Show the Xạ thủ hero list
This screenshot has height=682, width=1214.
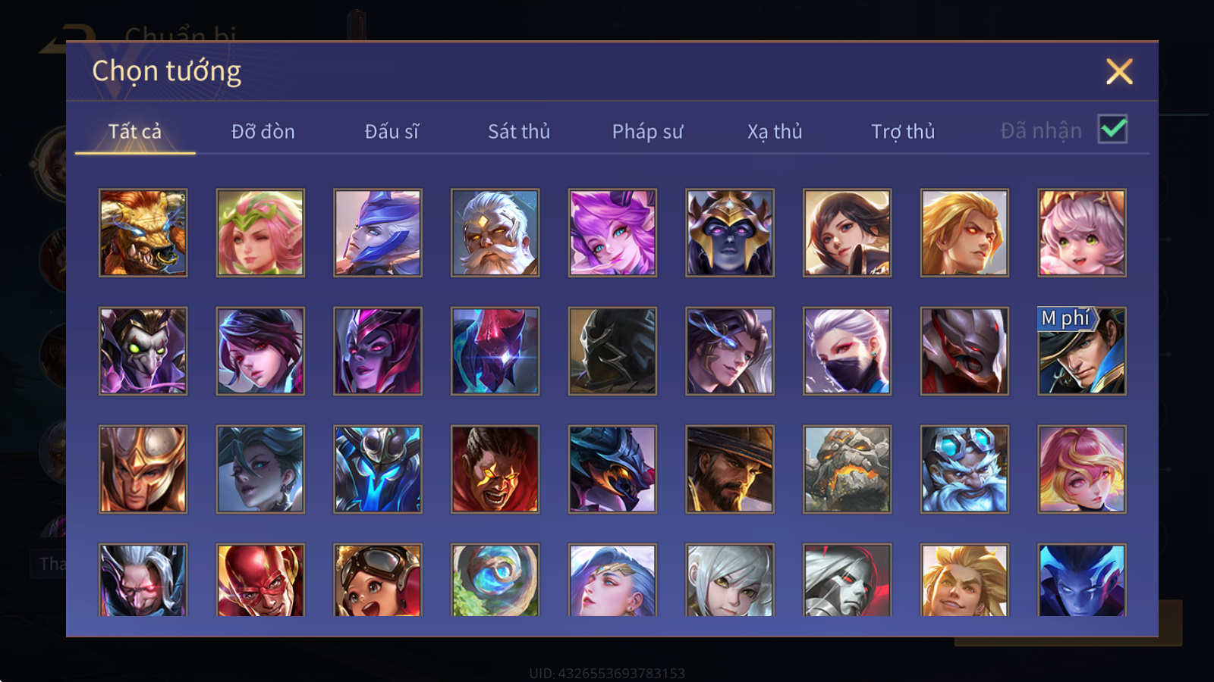pos(775,132)
